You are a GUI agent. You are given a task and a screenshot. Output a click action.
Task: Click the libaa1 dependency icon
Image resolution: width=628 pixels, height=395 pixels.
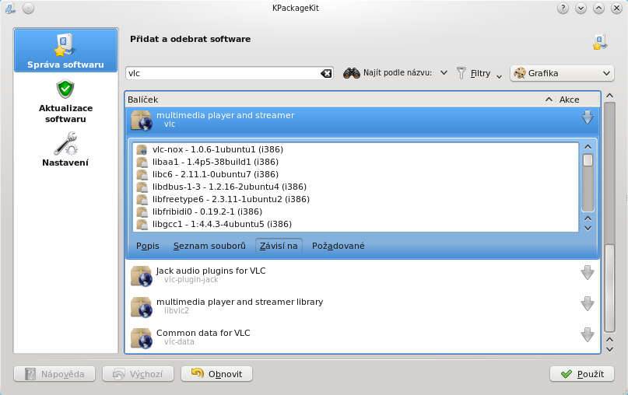(x=142, y=162)
